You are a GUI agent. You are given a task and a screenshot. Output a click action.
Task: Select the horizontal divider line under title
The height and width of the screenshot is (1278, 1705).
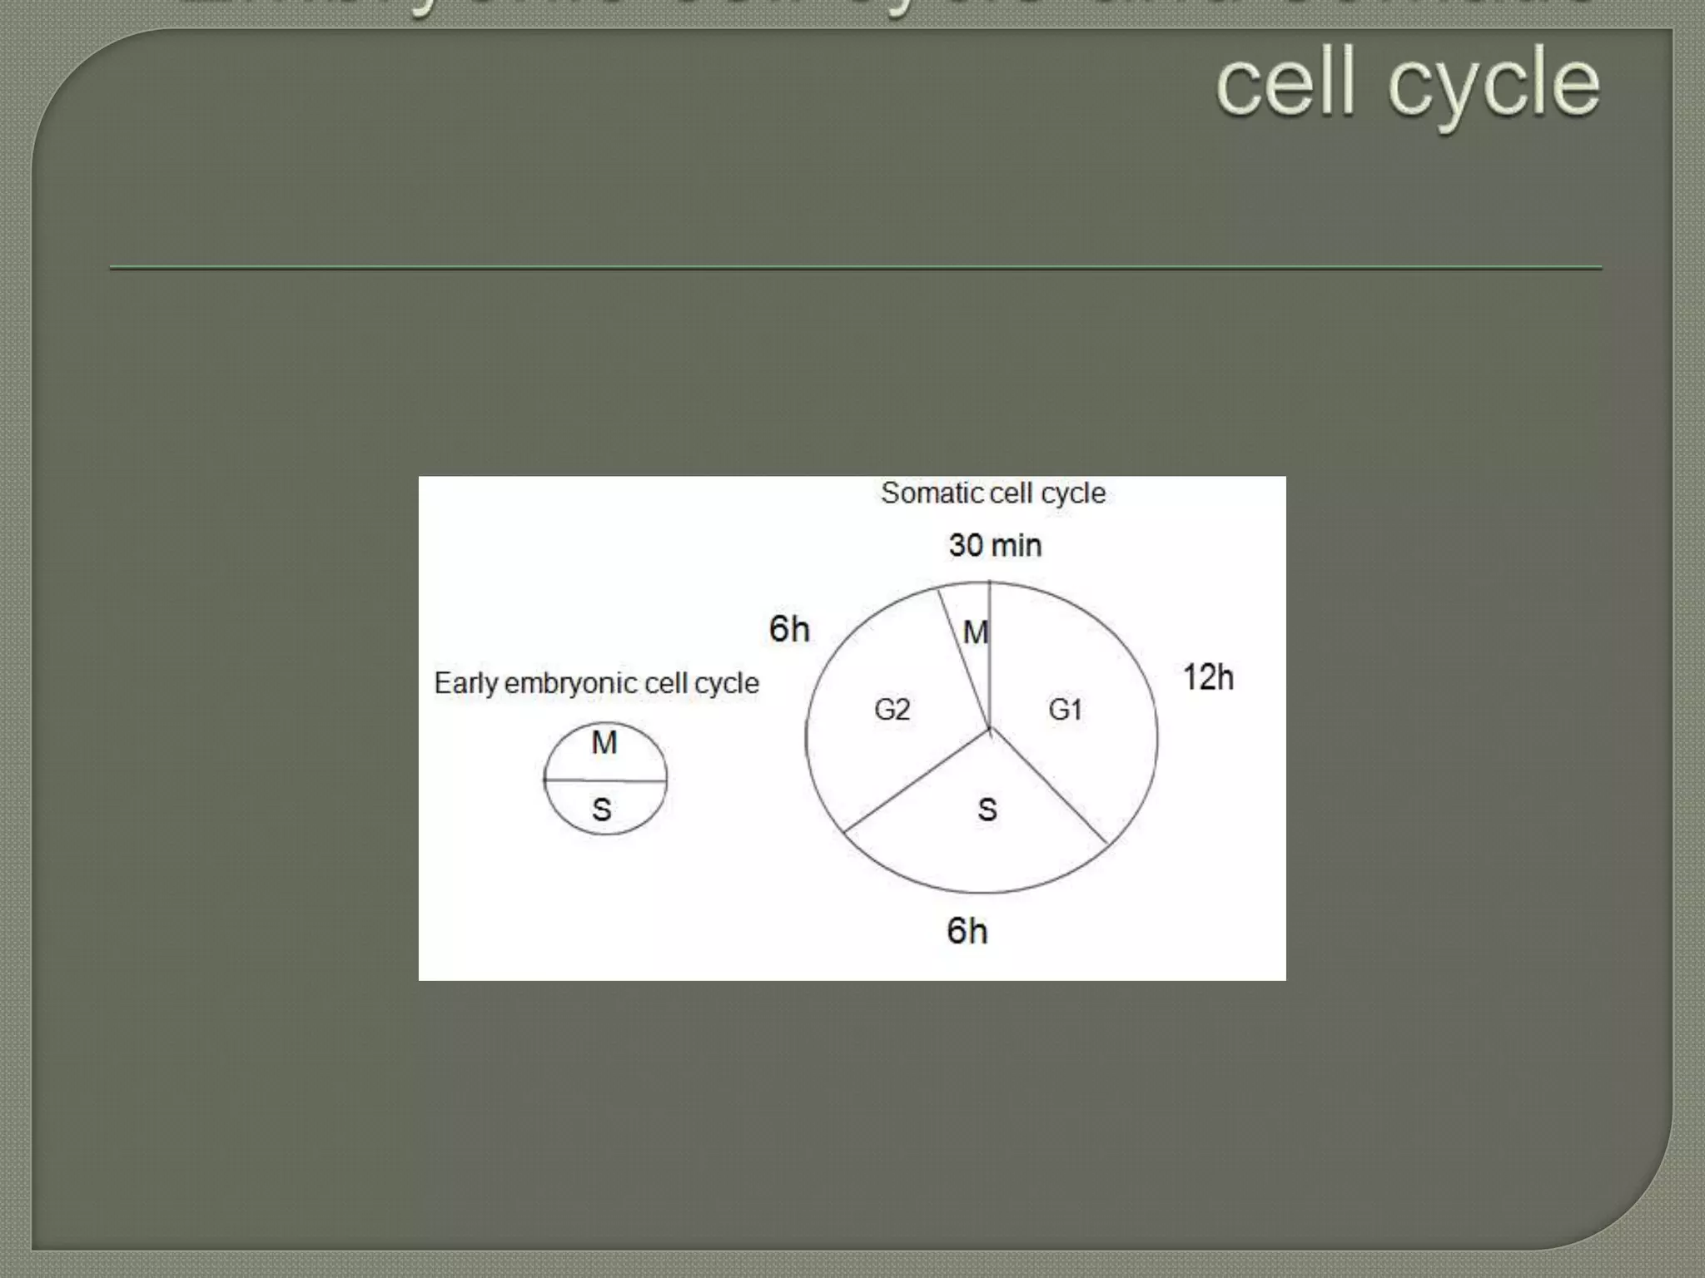pyautogui.click(x=856, y=268)
